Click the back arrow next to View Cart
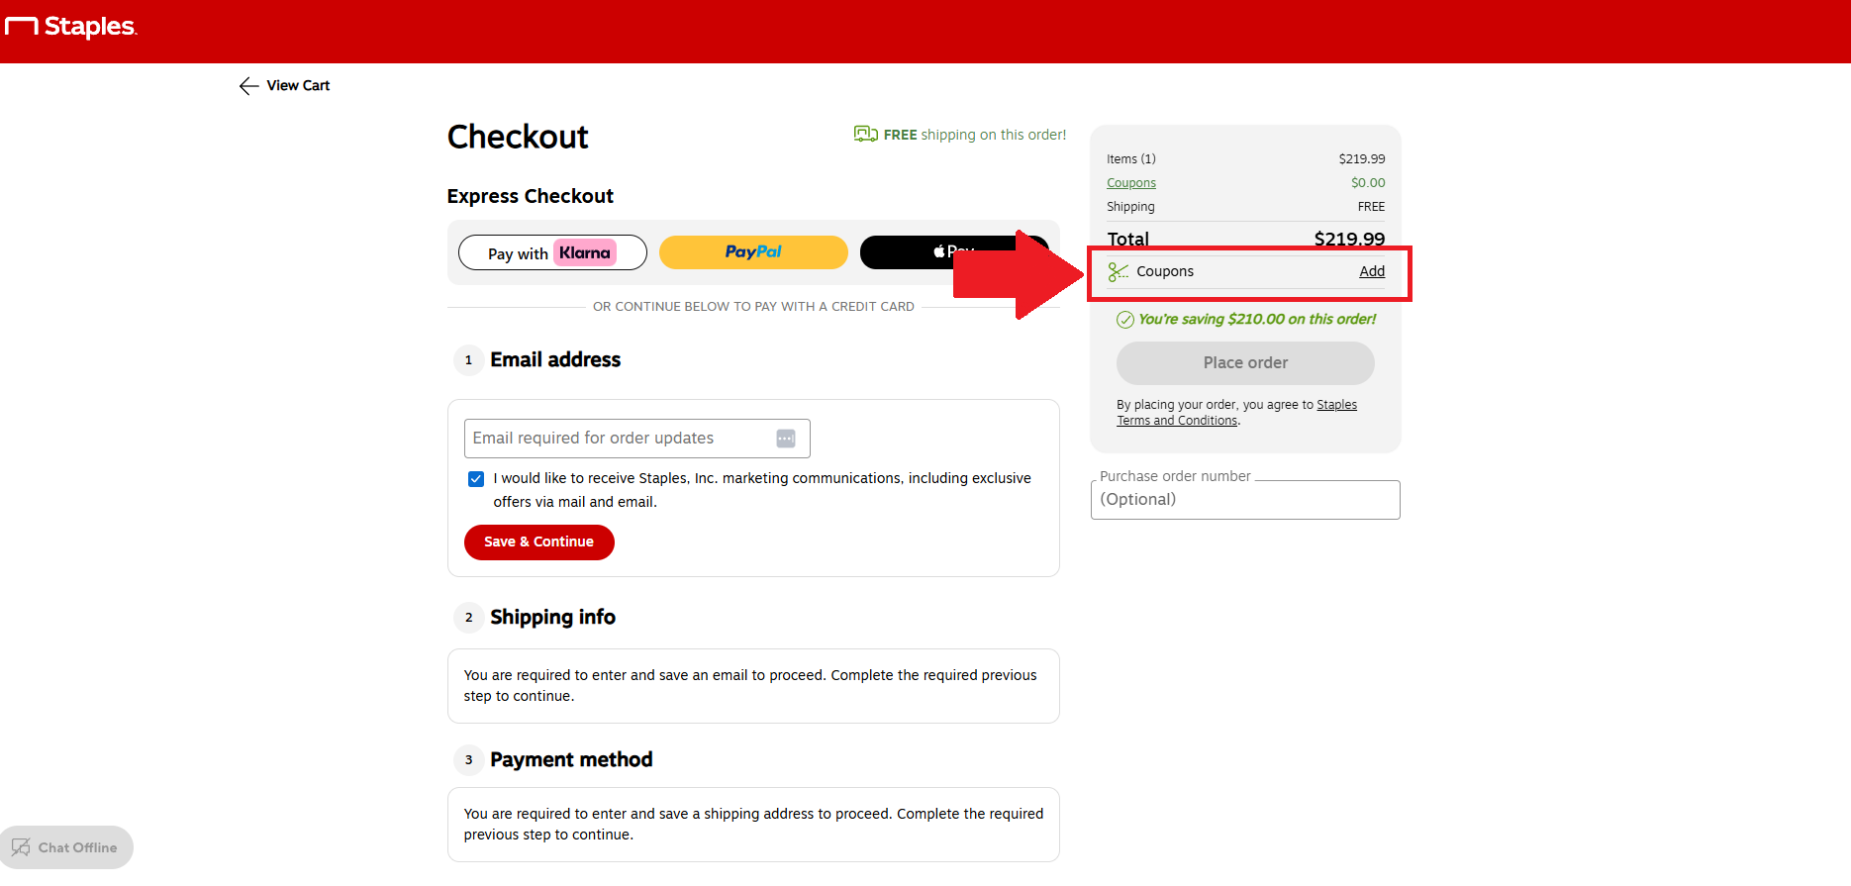 coord(248,86)
